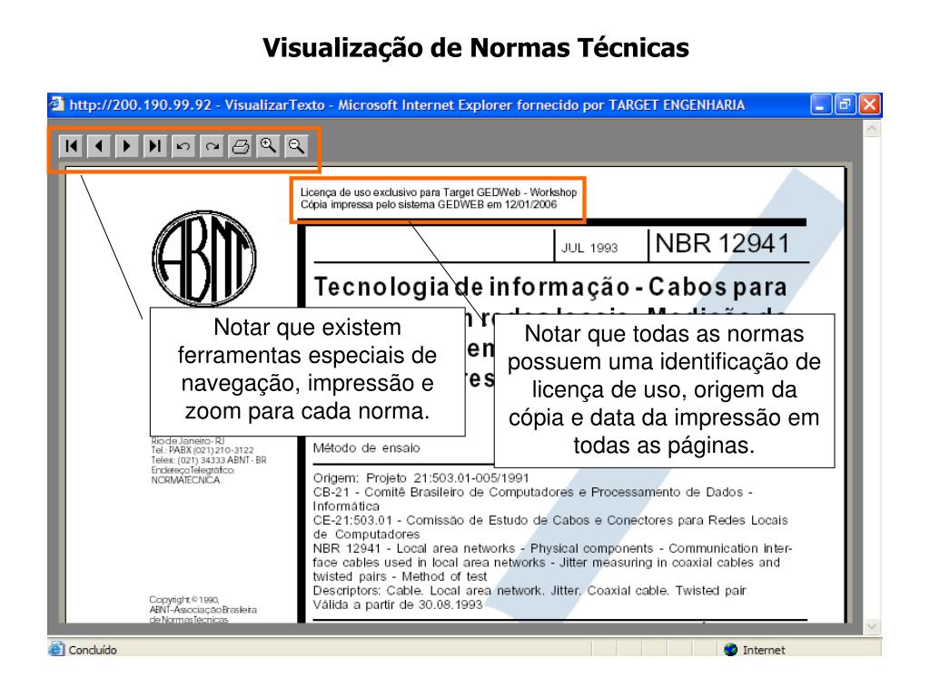The image size is (930, 697).
Task: Click 'Descriptors: Cable. Local area network' line
Action: click(529, 590)
